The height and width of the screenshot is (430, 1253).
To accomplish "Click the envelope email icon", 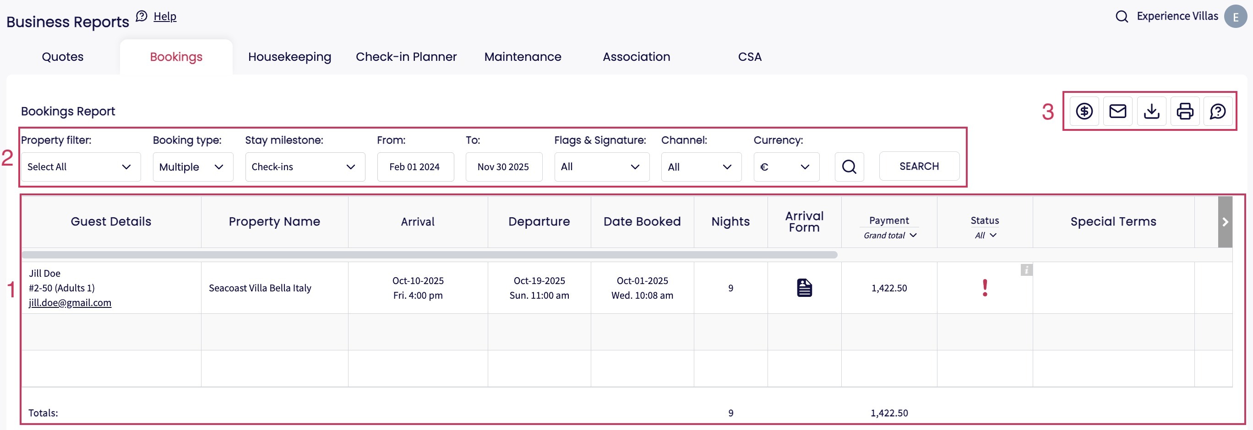I will [x=1117, y=111].
